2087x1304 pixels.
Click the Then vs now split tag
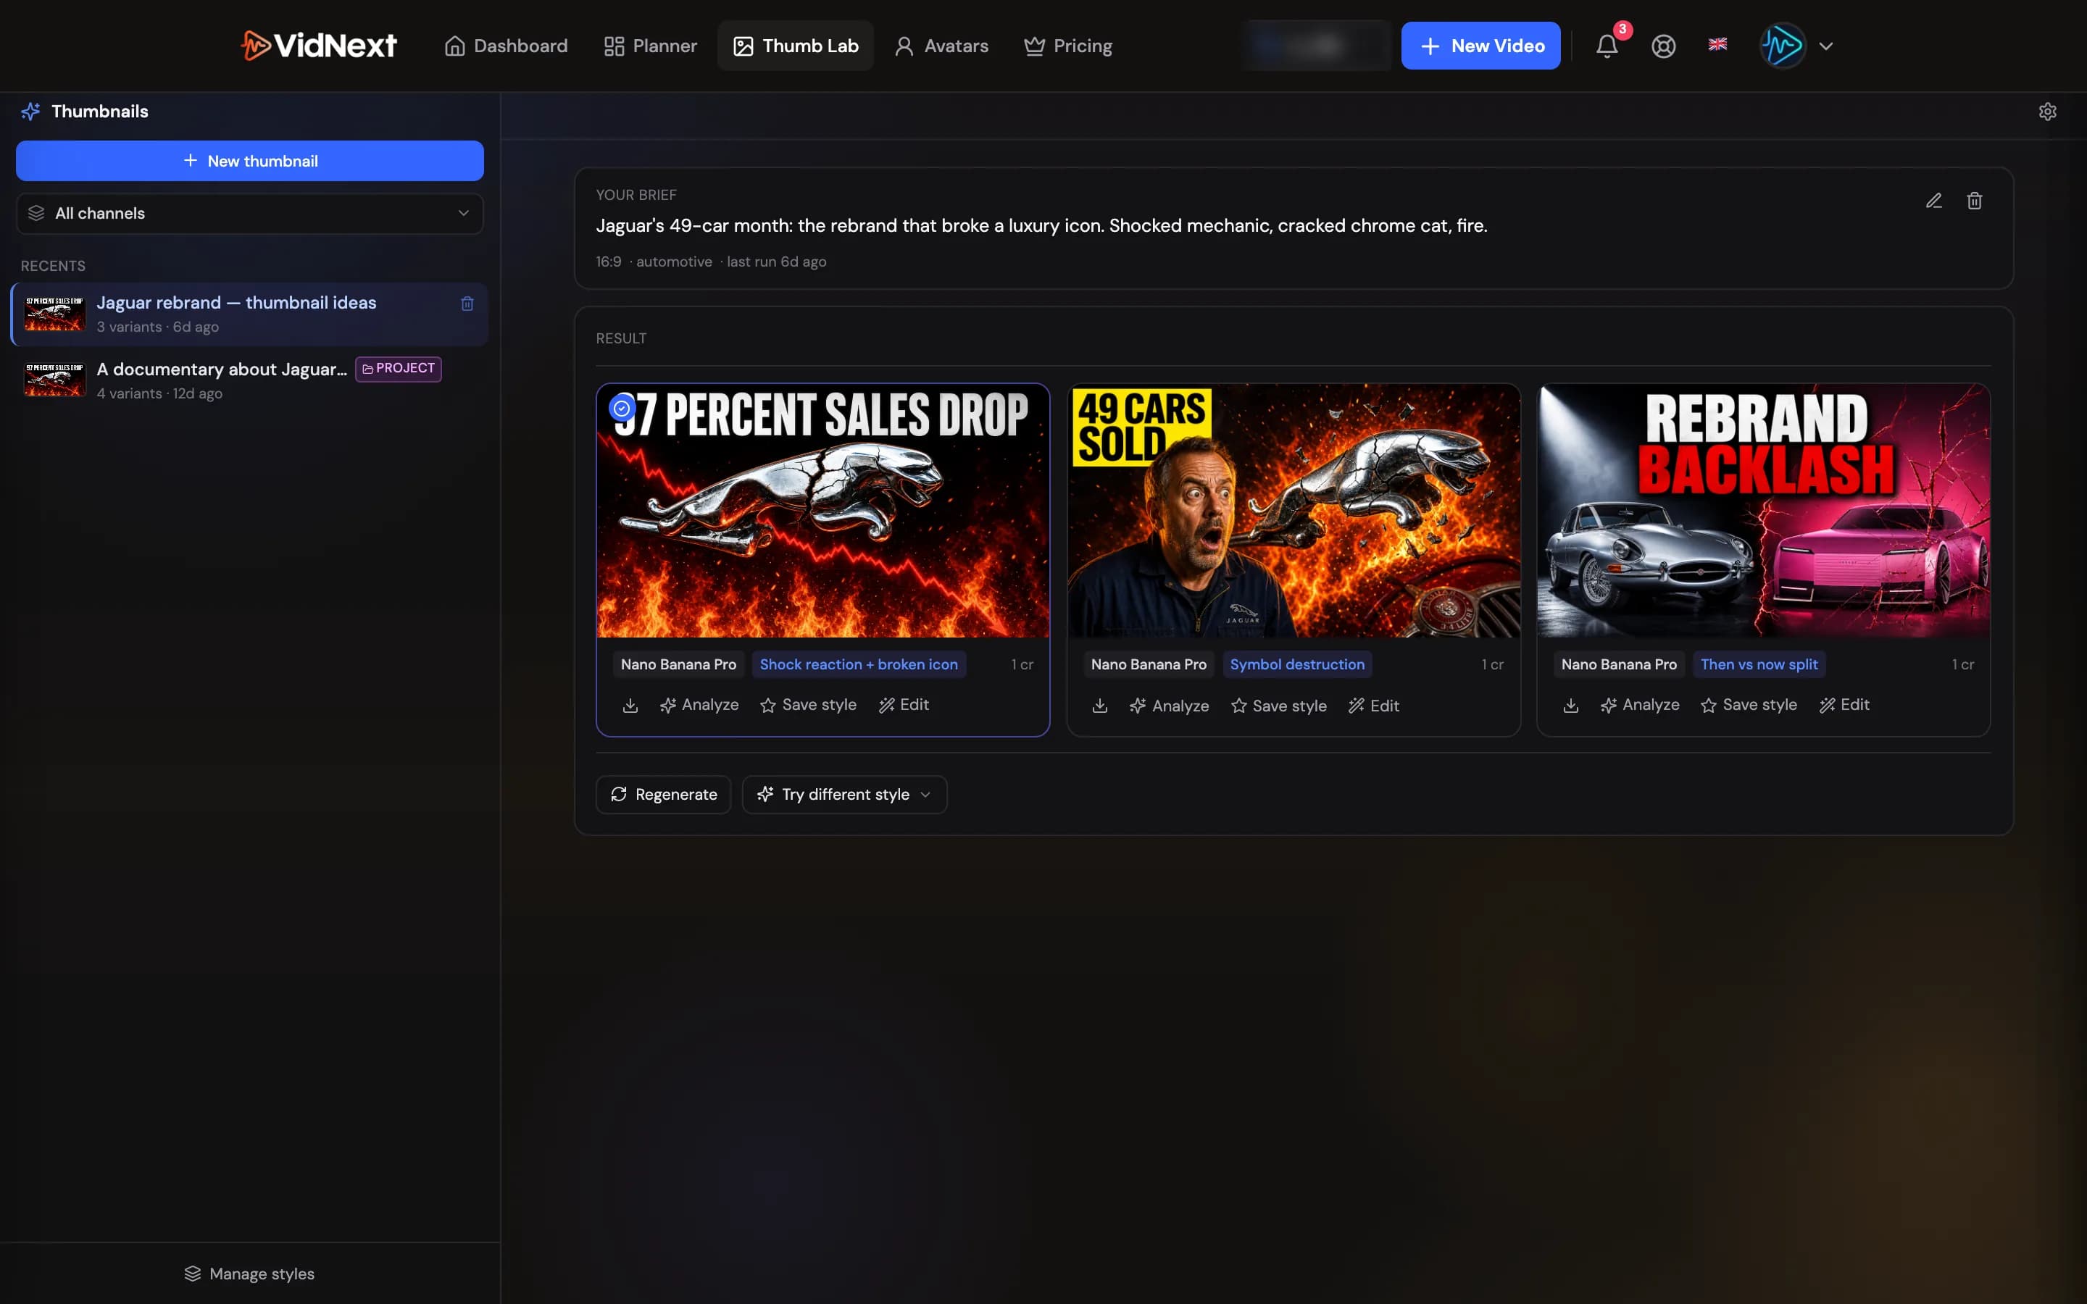[1759, 664]
